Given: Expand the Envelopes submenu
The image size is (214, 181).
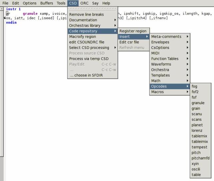Looking at the screenshot, I should coord(170,42).
